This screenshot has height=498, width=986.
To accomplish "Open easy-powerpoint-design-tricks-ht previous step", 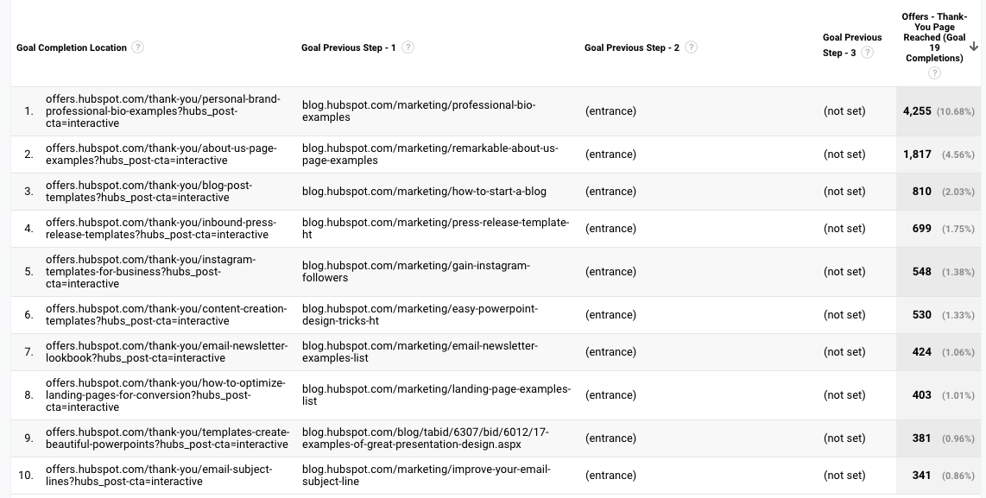I will tap(419, 315).
